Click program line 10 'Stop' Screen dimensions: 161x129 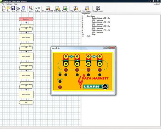point(94,34)
